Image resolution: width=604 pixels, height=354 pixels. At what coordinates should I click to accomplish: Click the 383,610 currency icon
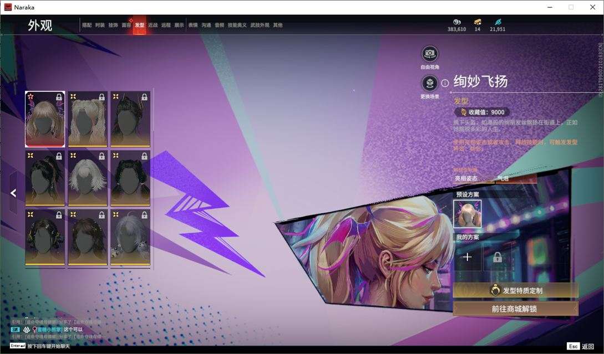tap(457, 22)
